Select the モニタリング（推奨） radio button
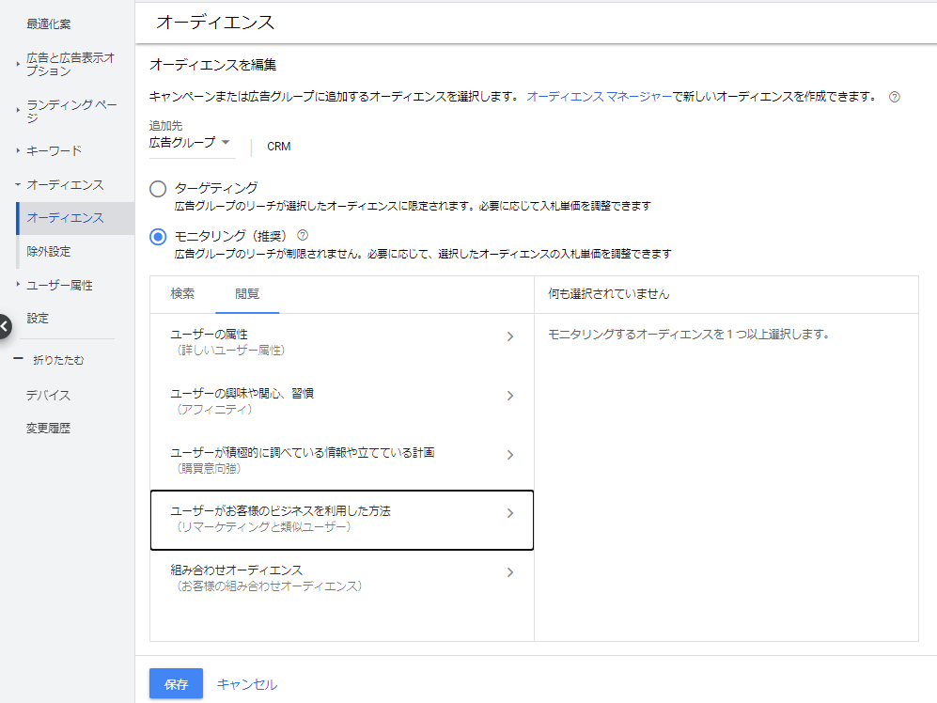937x703 pixels. click(x=158, y=237)
